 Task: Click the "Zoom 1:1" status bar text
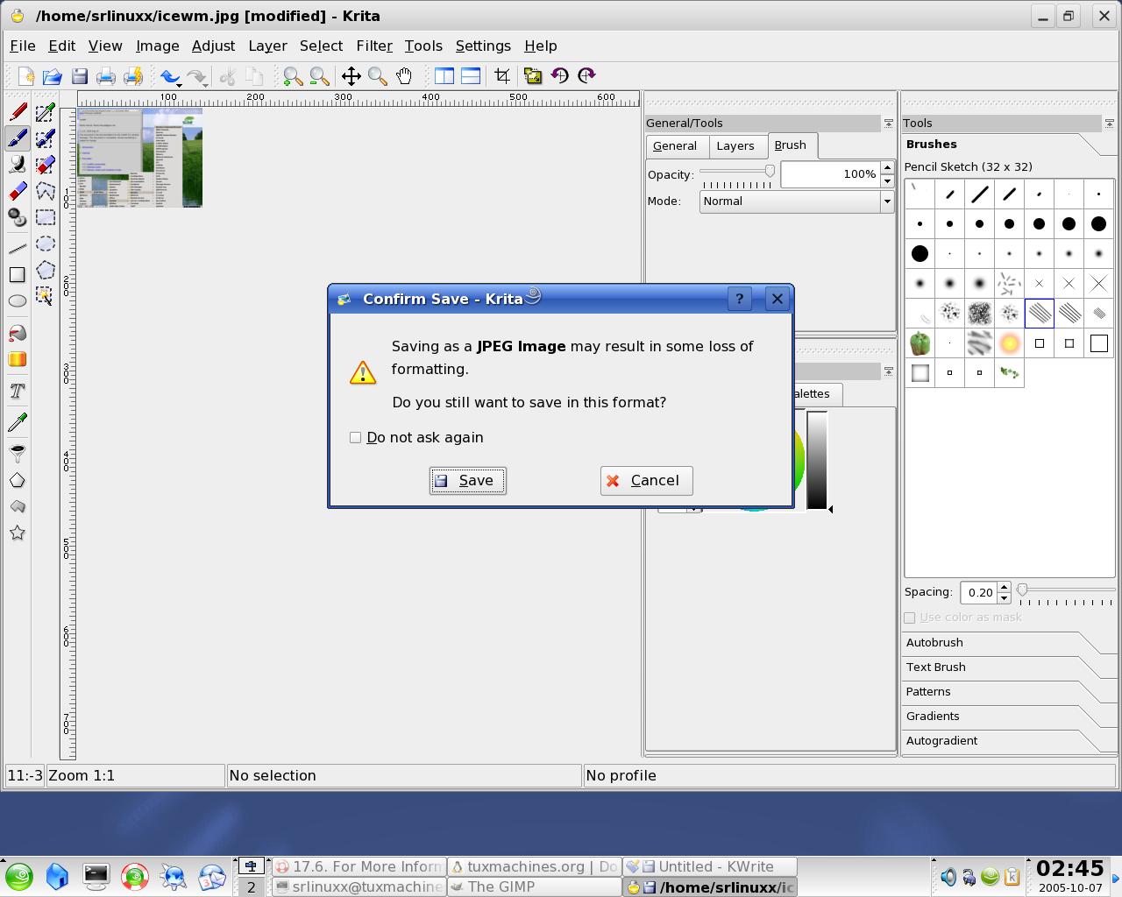(82, 775)
